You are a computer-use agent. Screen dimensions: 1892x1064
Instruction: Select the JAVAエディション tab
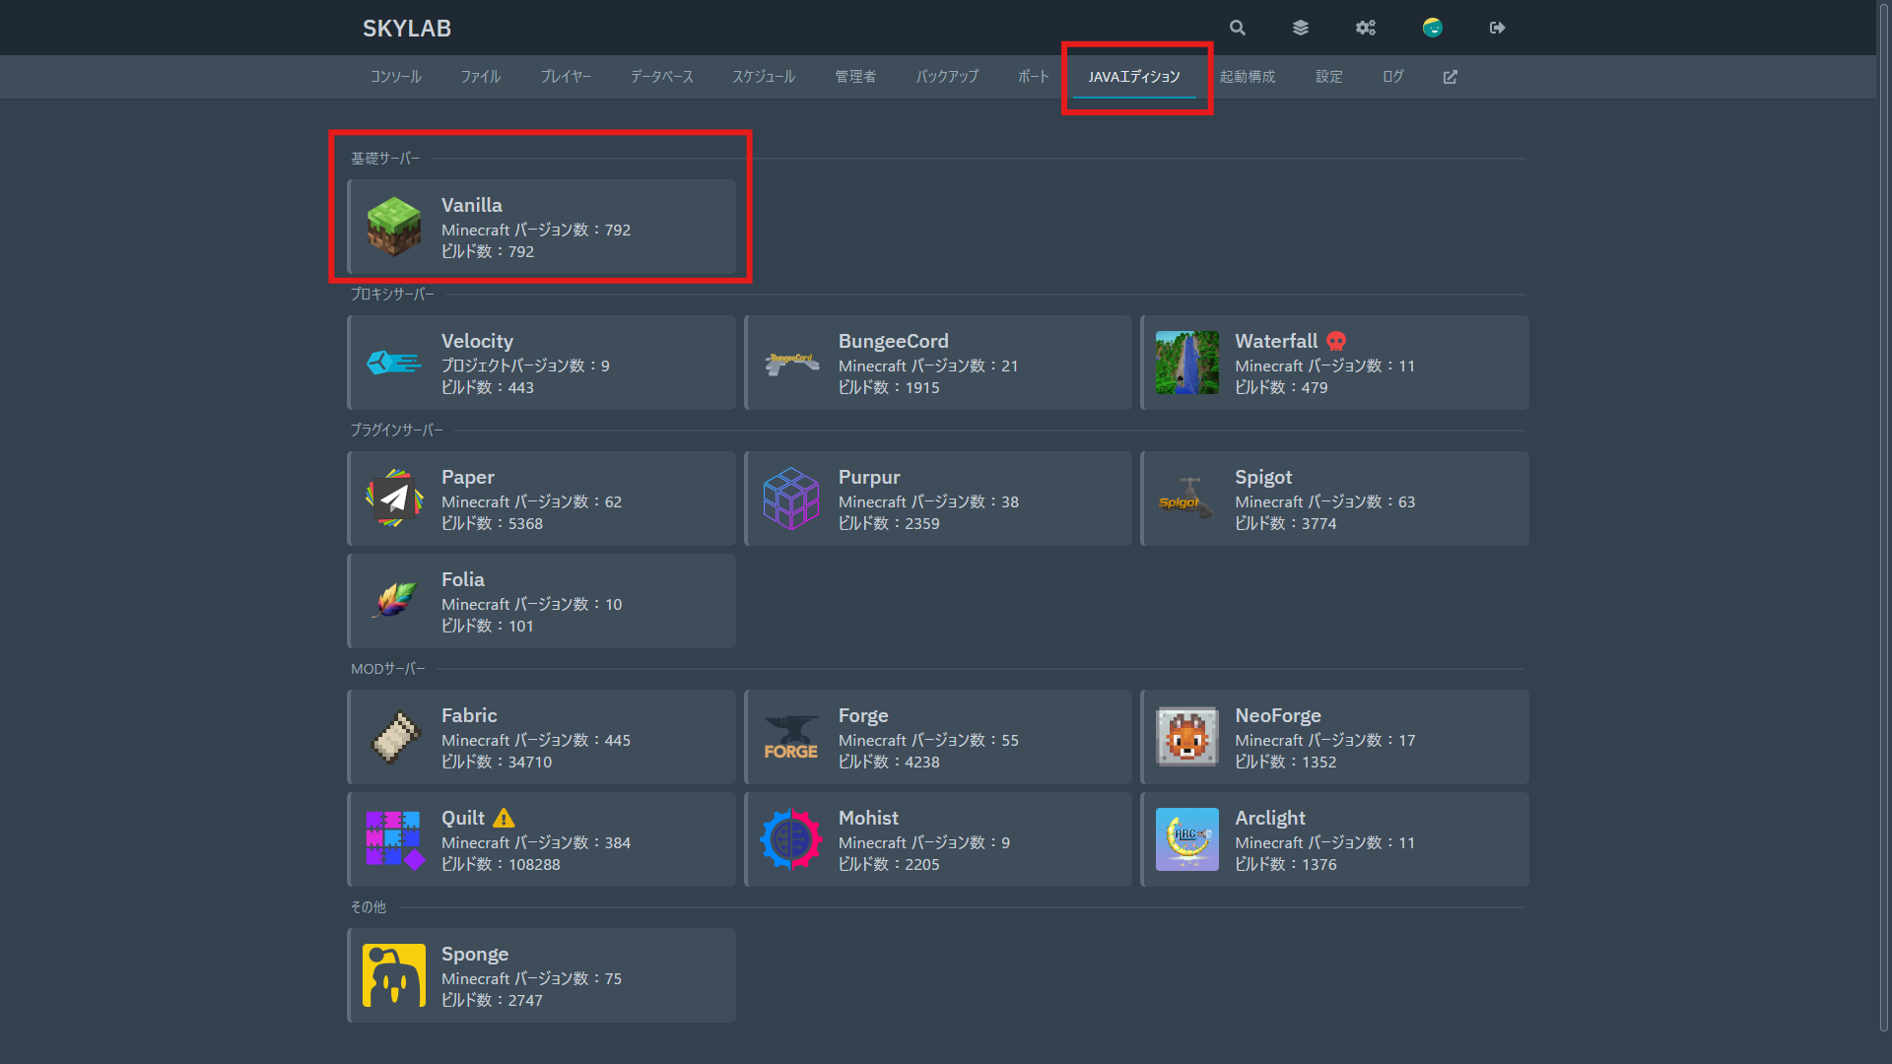1134,77
